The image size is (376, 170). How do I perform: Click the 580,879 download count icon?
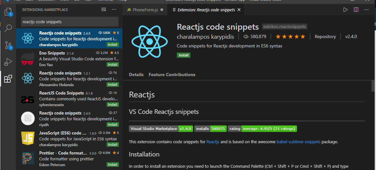pos(246,36)
